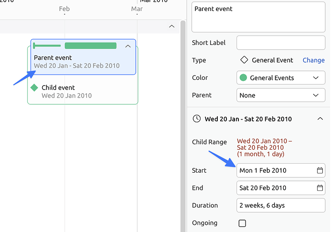
Task: Click the Parent event title text box
Action: [258, 17]
